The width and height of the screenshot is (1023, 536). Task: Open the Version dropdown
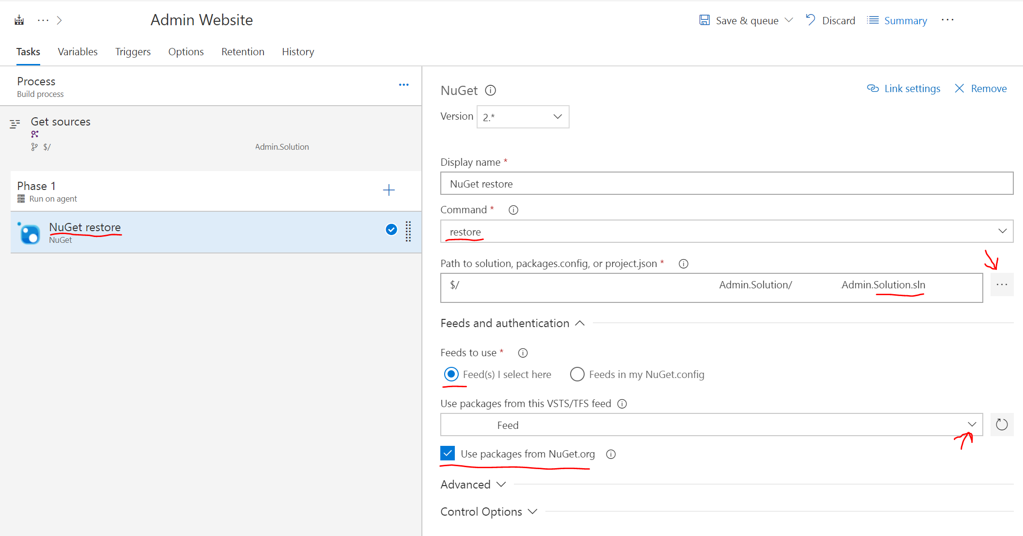point(523,117)
